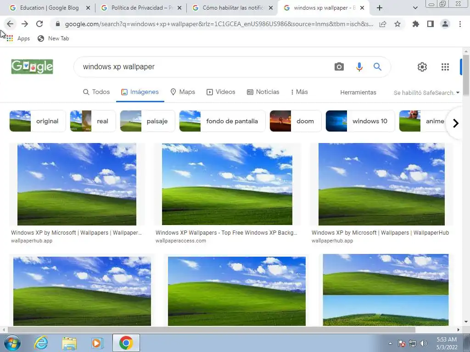Close the windows xp wallpaper tab
Viewport: 470px width, 352px height.
click(362, 8)
